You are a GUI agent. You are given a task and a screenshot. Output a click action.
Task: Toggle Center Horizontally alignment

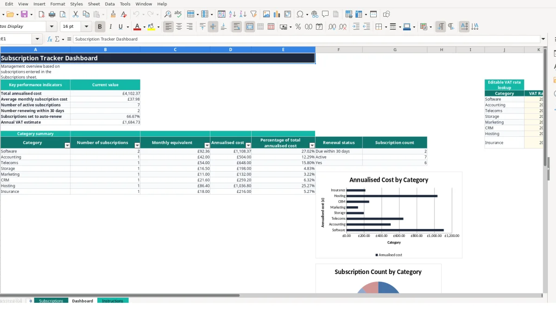click(x=179, y=27)
